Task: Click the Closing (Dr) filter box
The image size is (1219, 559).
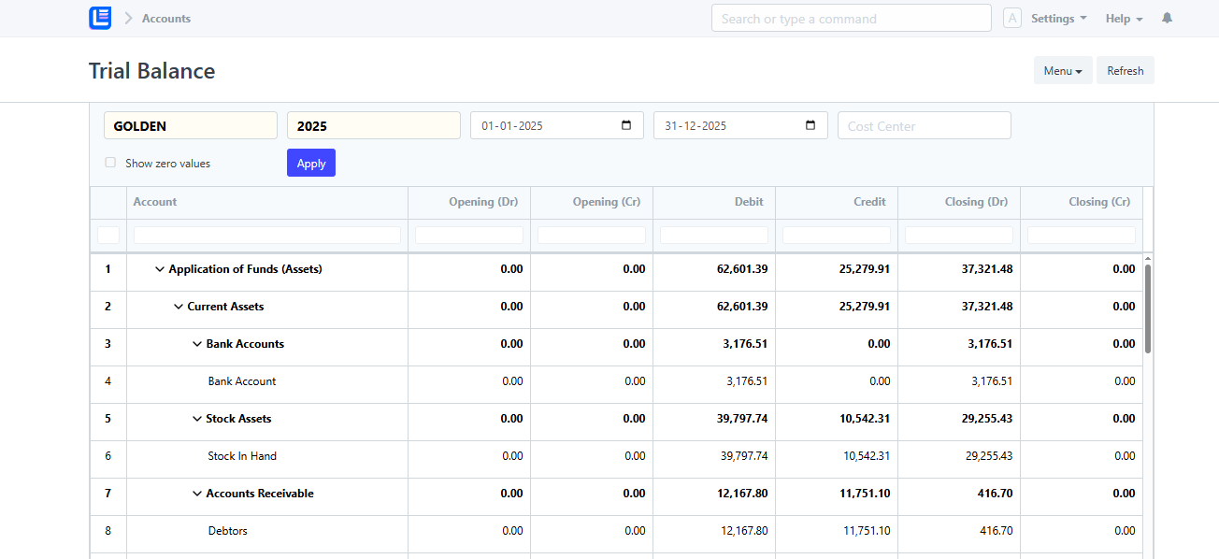Action: [959, 235]
